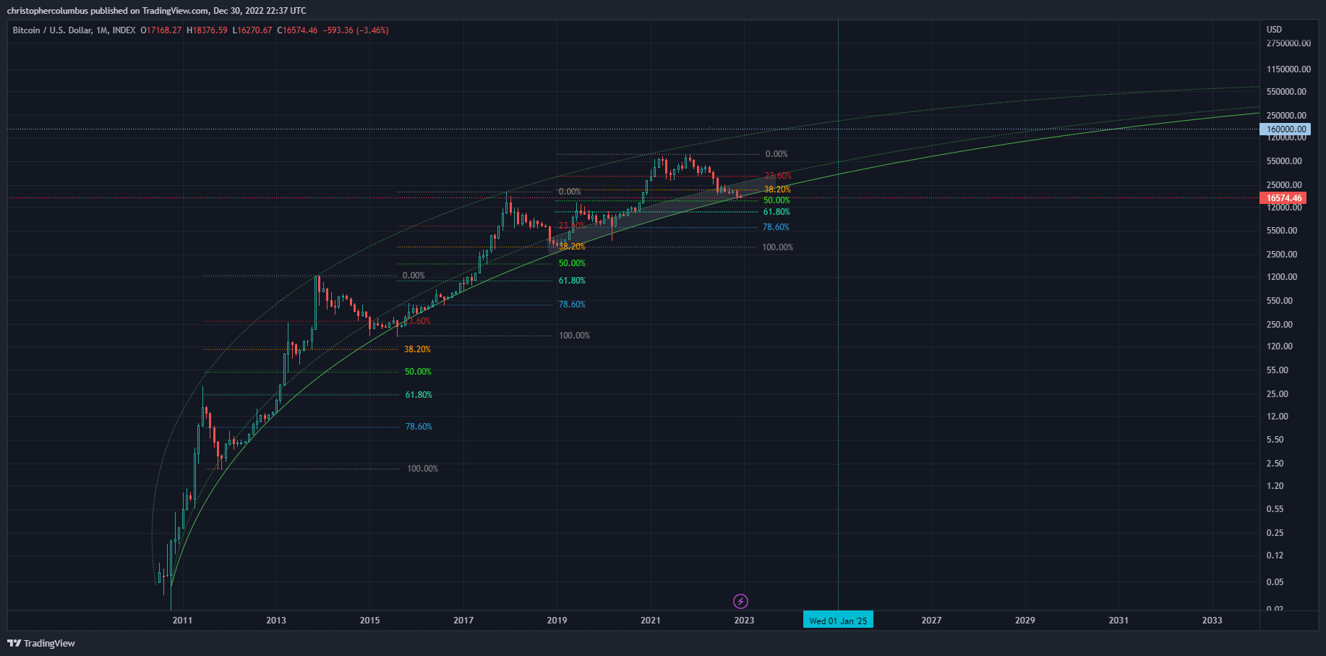The height and width of the screenshot is (656, 1326).
Task: Click the close value C16574.46
Action: point(297,30)
